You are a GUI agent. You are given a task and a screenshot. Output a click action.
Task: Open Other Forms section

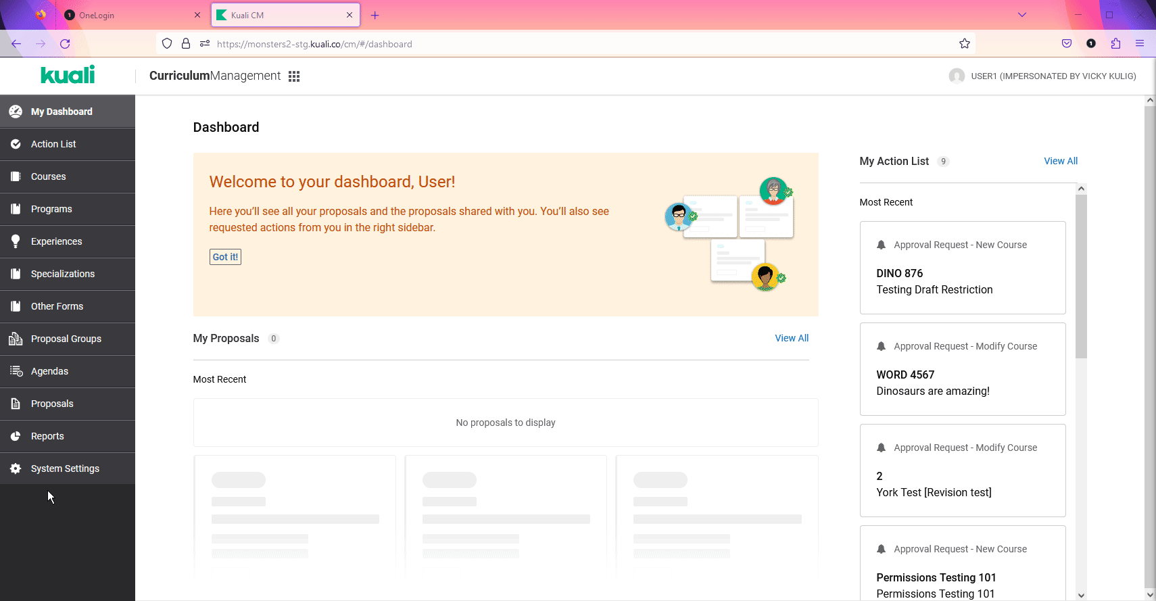[x=68, y=306]
